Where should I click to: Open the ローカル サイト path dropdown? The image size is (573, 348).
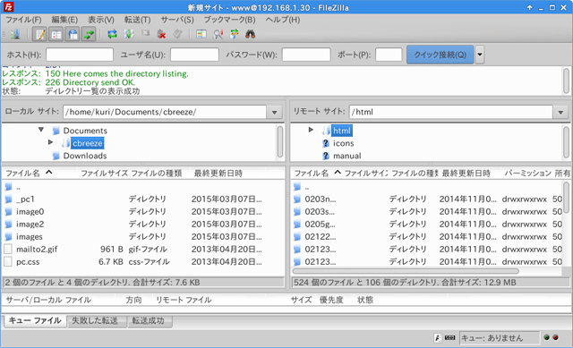275,112
